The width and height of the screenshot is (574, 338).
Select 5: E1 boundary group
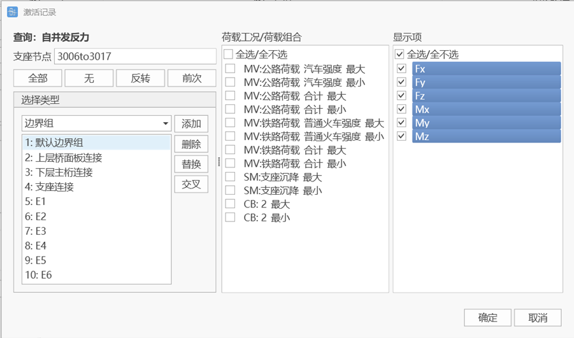[x=97, y=202]
